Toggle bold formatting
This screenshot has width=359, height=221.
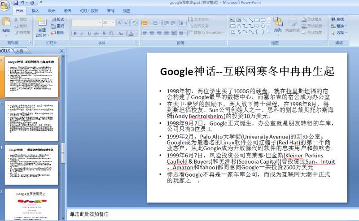tap(75, 33)
